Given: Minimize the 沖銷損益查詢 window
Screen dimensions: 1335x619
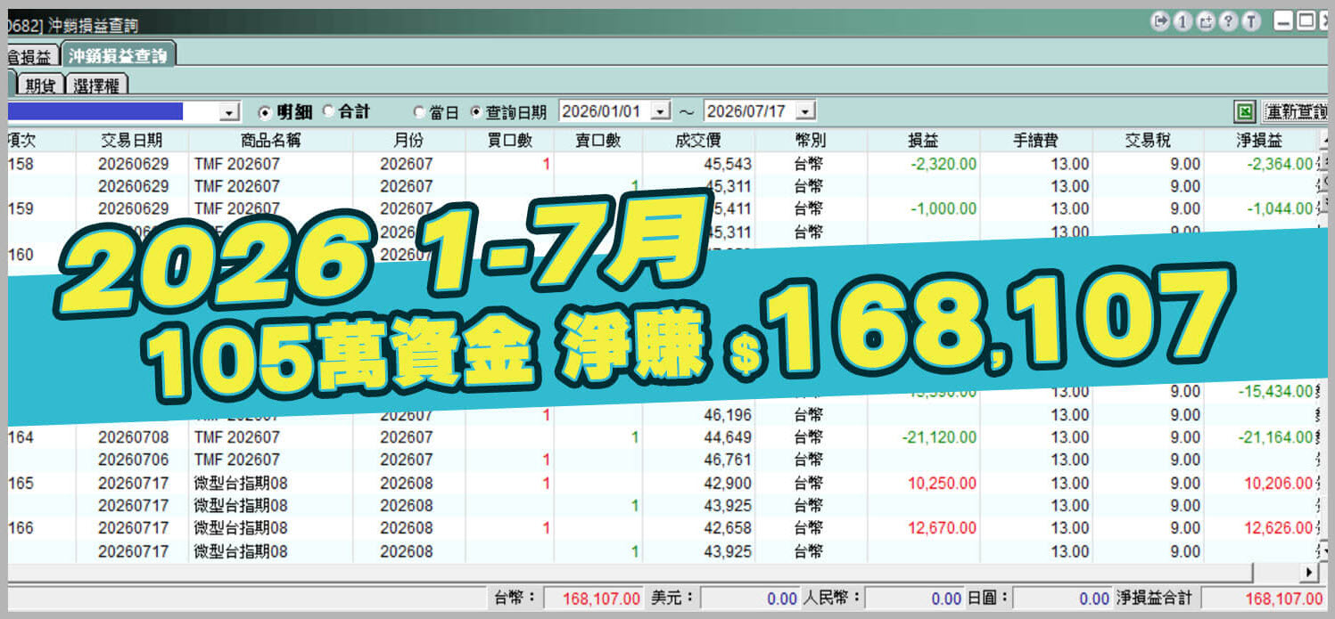Looking at the screenshot, I should (1284, 21).
